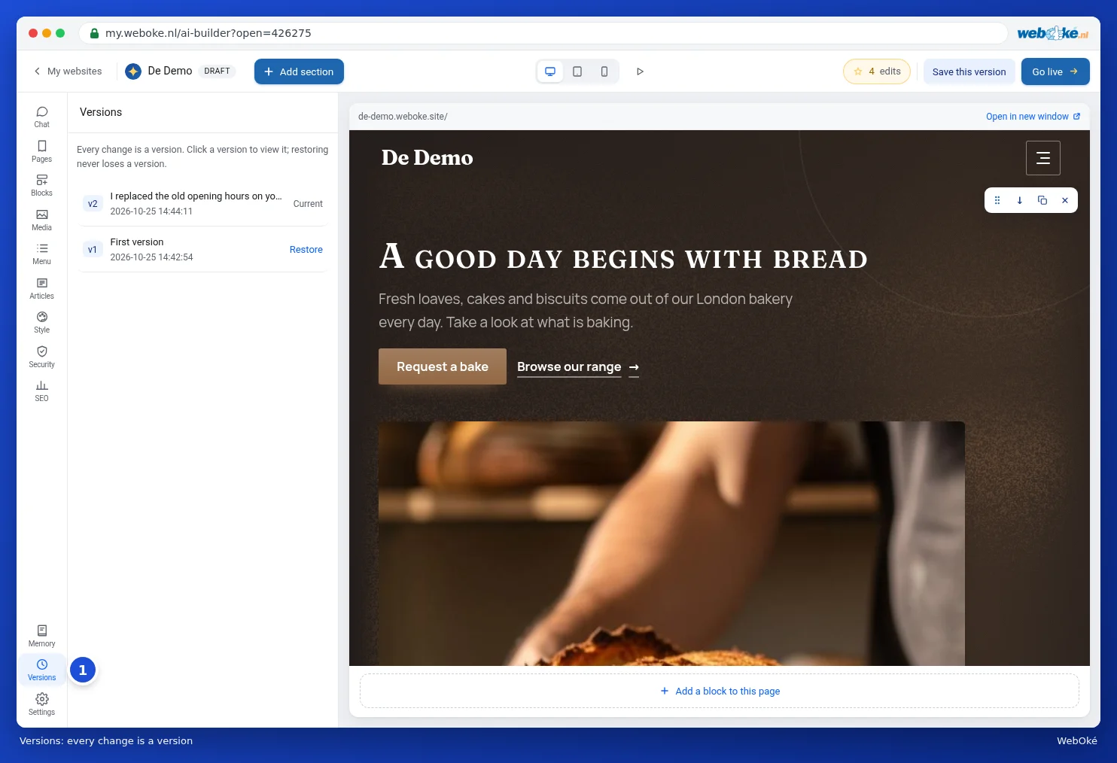Screen dimensions: 1117x763
Task: Click Save this version
Action: point(969,71)
